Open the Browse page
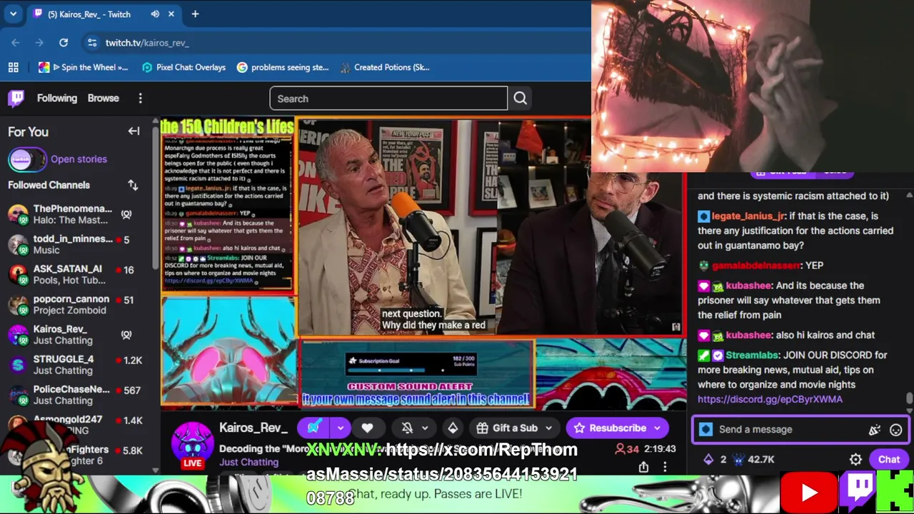Screen dimensions: 914x514 click(104, 99)
